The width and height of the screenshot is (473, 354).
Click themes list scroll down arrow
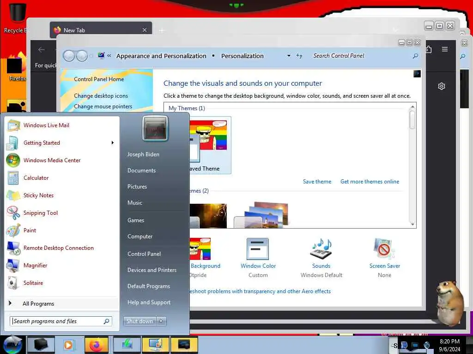[x=412, y=224]
